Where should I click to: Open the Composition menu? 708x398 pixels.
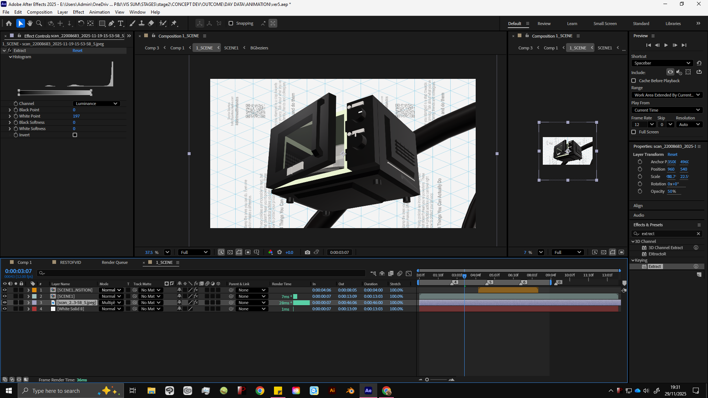point(39,12)
